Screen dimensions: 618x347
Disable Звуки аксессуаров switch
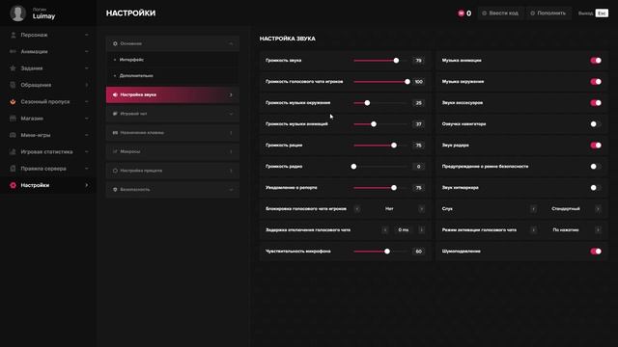pos(596,103)
